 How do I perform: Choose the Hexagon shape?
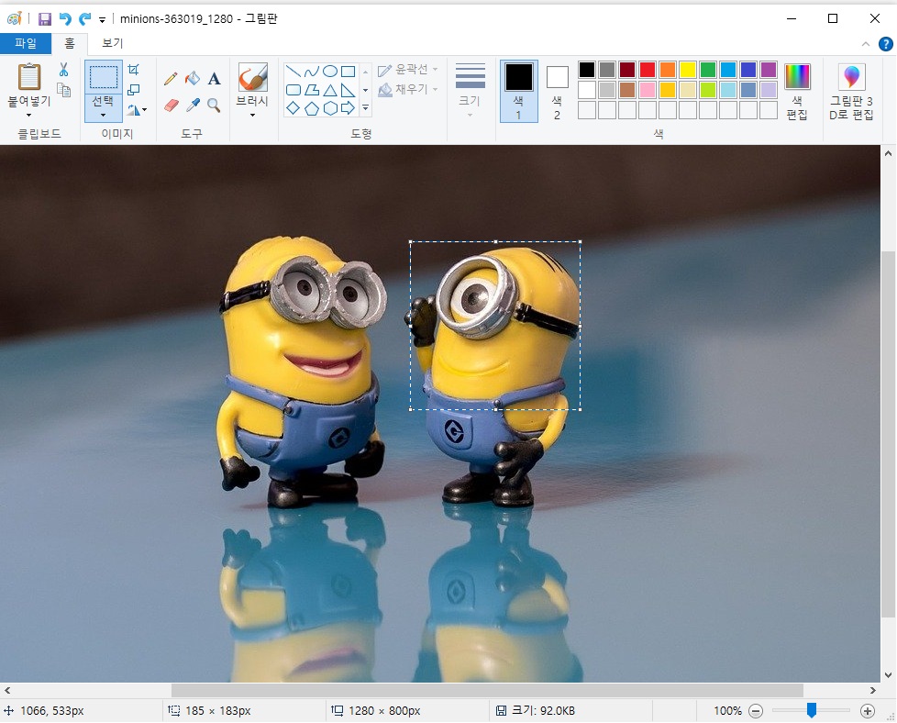(330, 107)
